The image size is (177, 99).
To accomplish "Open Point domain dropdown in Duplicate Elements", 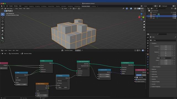I will coord(83,68).
